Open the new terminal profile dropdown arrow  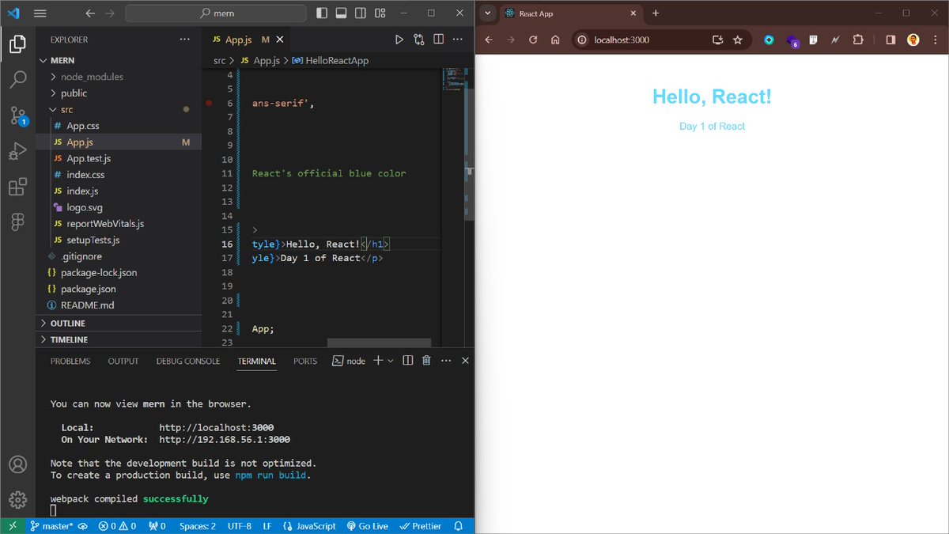[x=391, y=361]
